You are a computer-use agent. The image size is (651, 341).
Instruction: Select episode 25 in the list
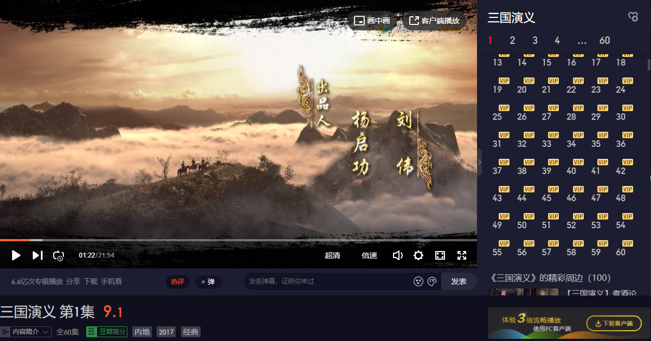pos(497,117)
